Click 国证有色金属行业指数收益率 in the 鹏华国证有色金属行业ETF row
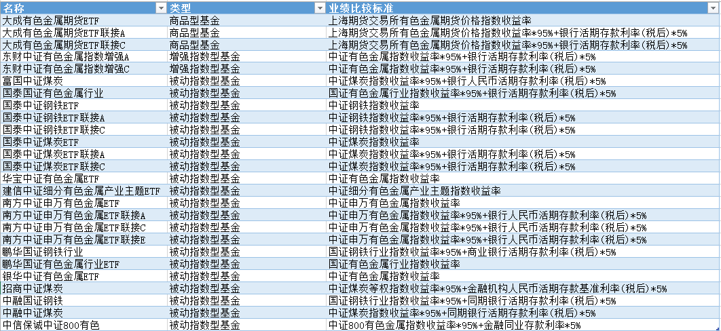Image resolution: width=721 pixels, height=331 pixels. click(x=523, y=264)
